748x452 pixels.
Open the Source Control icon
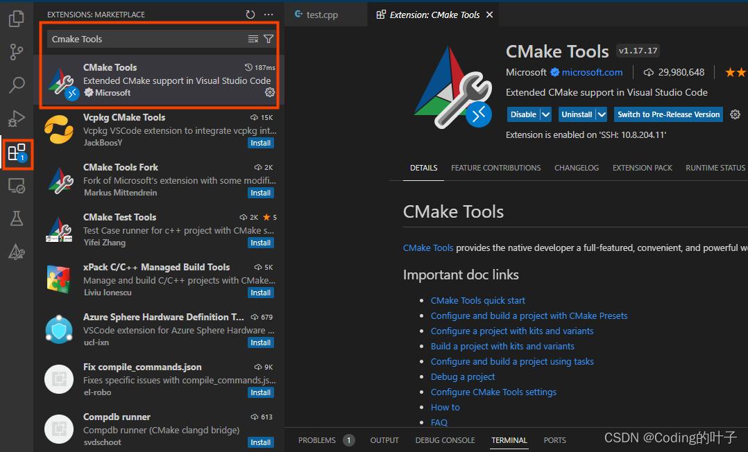coord(16,52)
